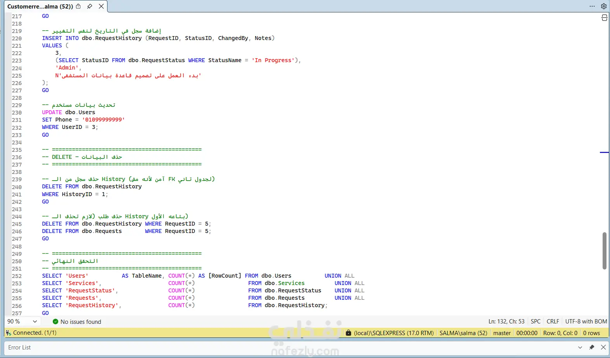
Task: Jump to the blue caret marker in scrollbar
Action: click(604, 152)
